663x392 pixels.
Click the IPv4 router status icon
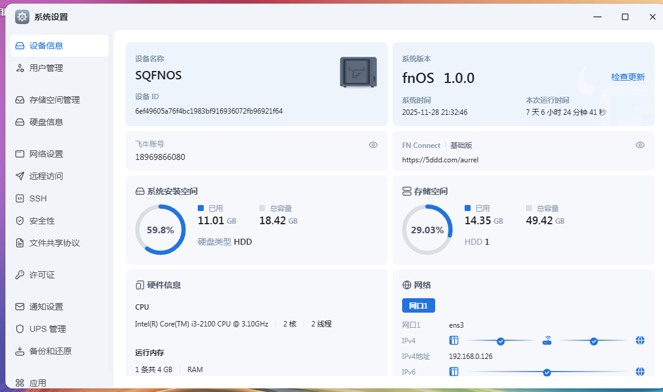click(547, 341)
